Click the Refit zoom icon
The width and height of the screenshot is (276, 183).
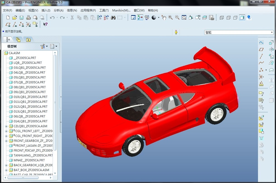[x=184, y=18]
